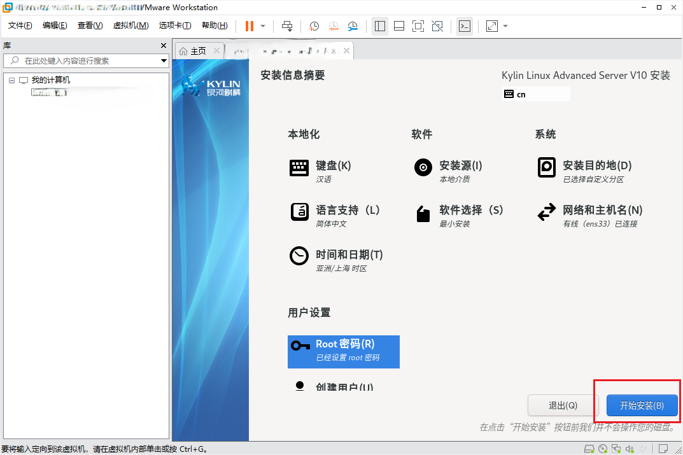Click the revert to snapshot toolbar icon

tap(333, 26)
